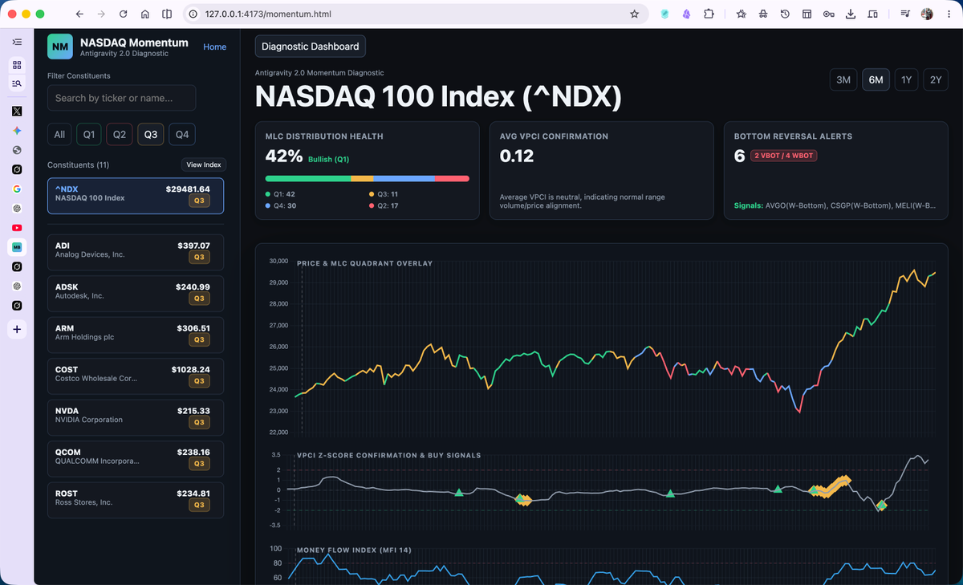Open the browser history clock icon
The width and height of the screenshot is (963, 585).
point(785,14)
